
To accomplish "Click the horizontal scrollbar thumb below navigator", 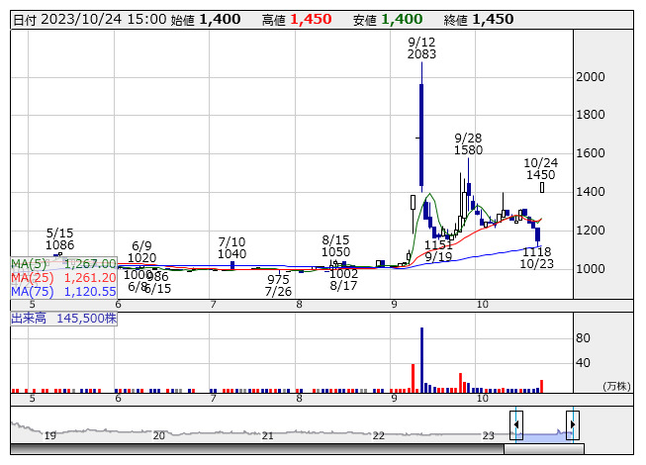I will pos(542,449).
